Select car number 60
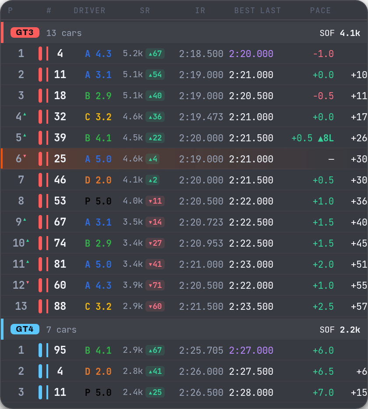This screenshot has width=368, height=409. pos(60,285)
